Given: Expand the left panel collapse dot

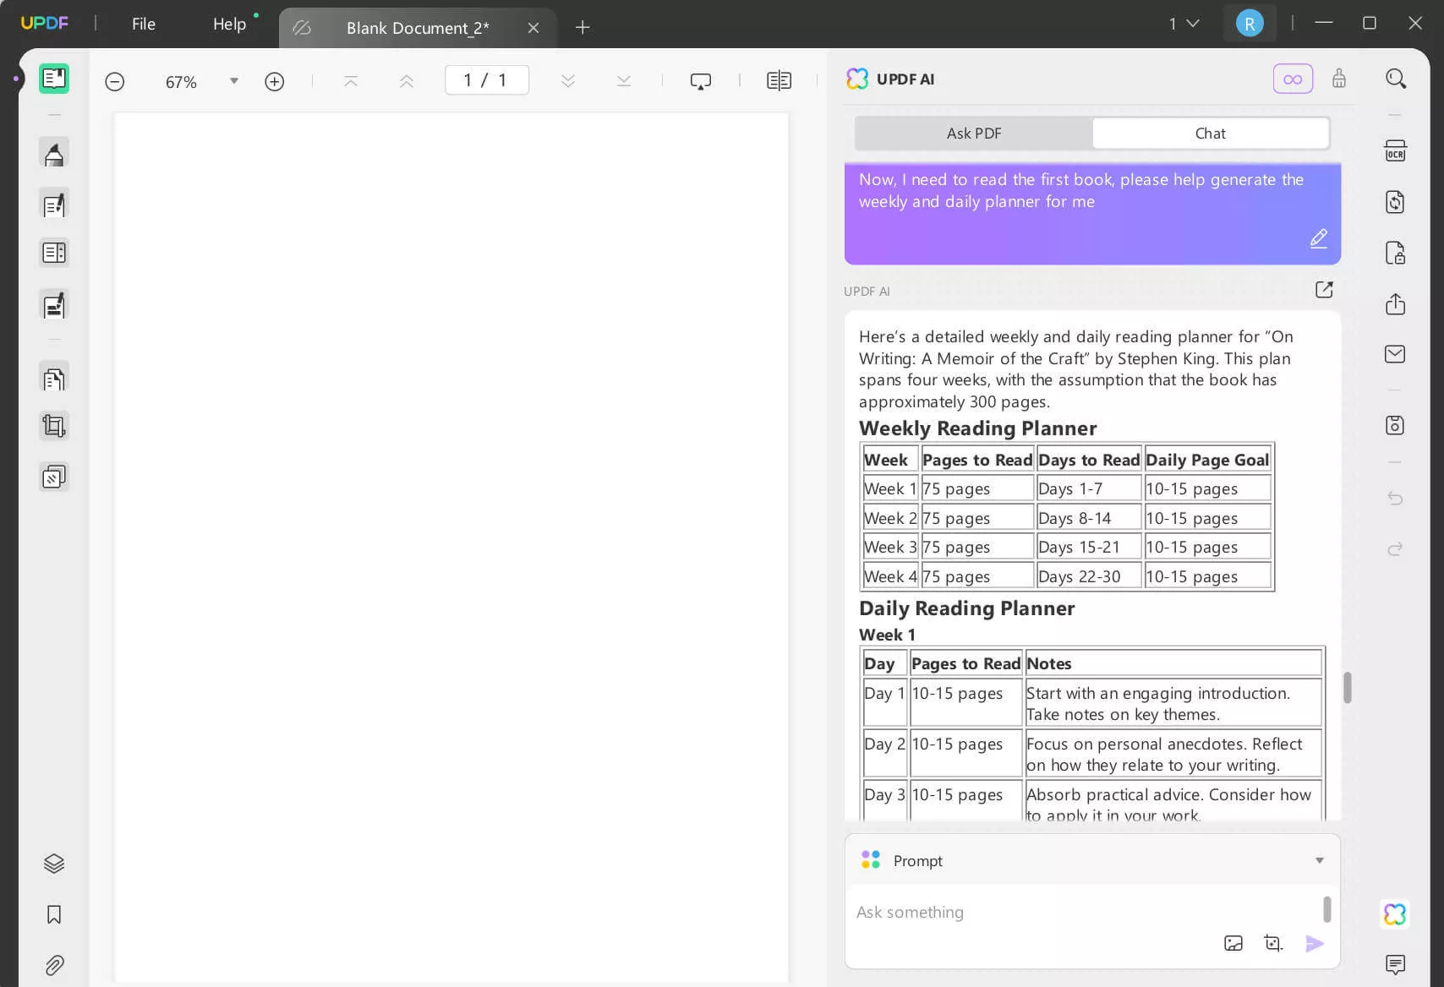Looking at the screenshot, I should pyautogui.click(x=15, y=79).
